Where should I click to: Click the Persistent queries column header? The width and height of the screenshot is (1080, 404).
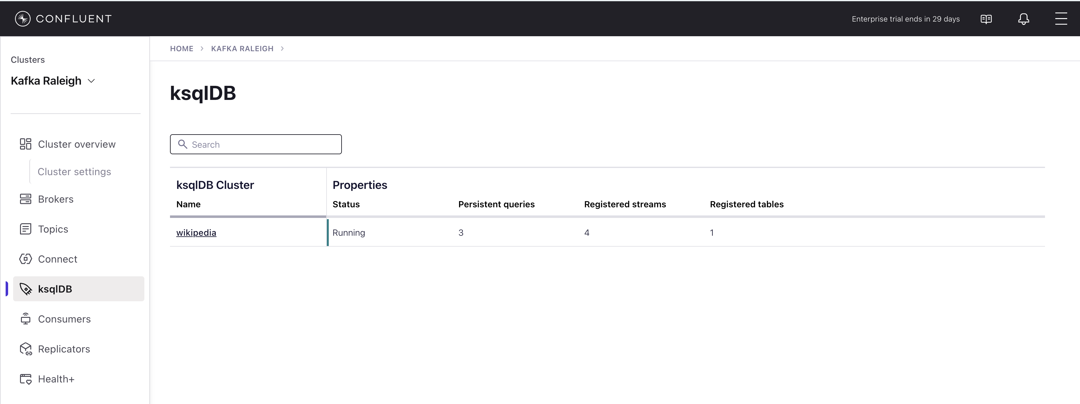click(496, 204)
